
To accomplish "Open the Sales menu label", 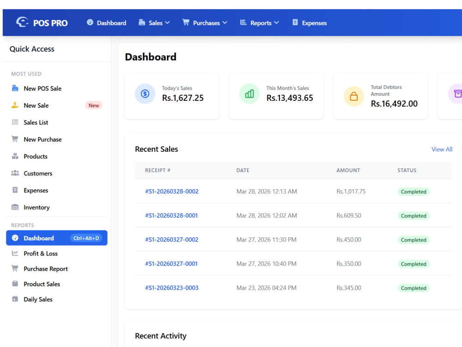I will [x=156, y=23].
